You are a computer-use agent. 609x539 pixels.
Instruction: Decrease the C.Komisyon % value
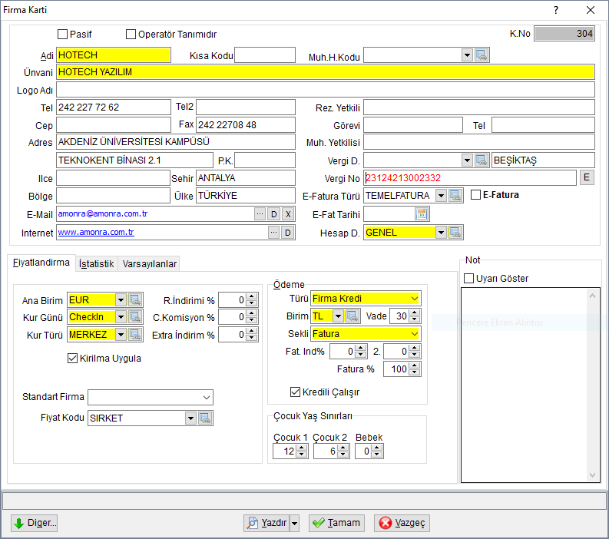(252, 320)
